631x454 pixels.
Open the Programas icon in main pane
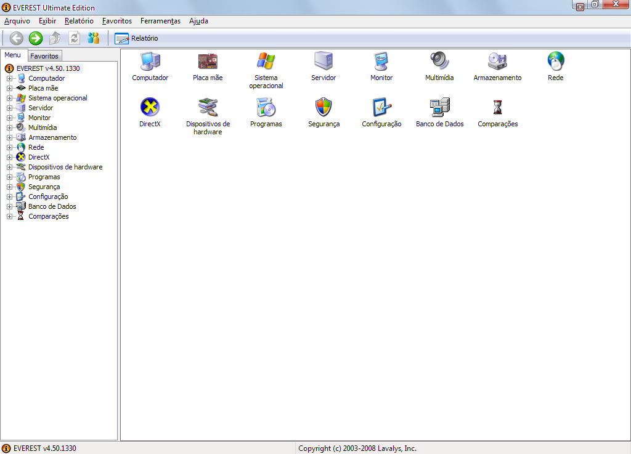click(266, 107)
